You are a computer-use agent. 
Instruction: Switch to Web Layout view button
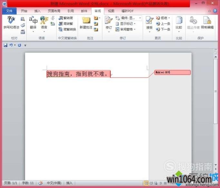pos(156,183)
